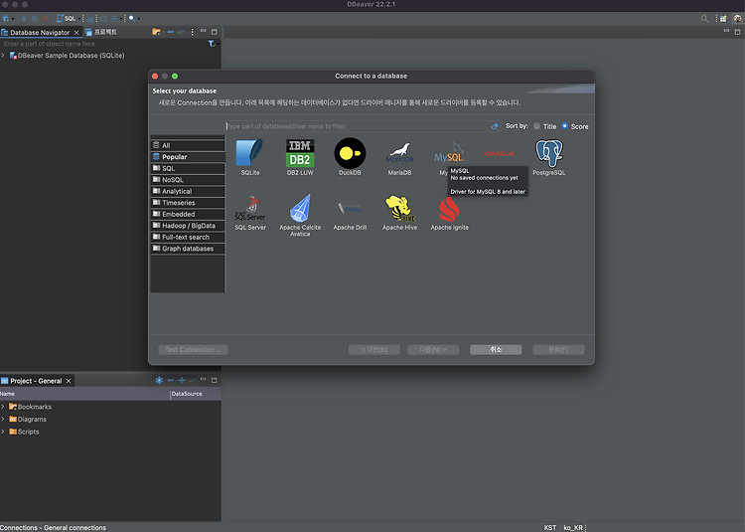Select the NoSQL category
The height and width of the screenshot is (532, 745).
coord(188,180)
